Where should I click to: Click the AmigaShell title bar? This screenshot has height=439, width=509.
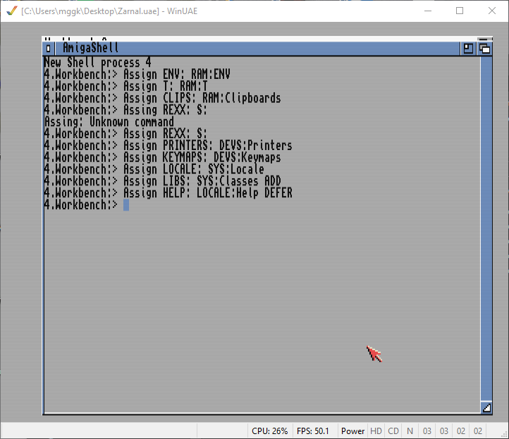coord(257,49)
